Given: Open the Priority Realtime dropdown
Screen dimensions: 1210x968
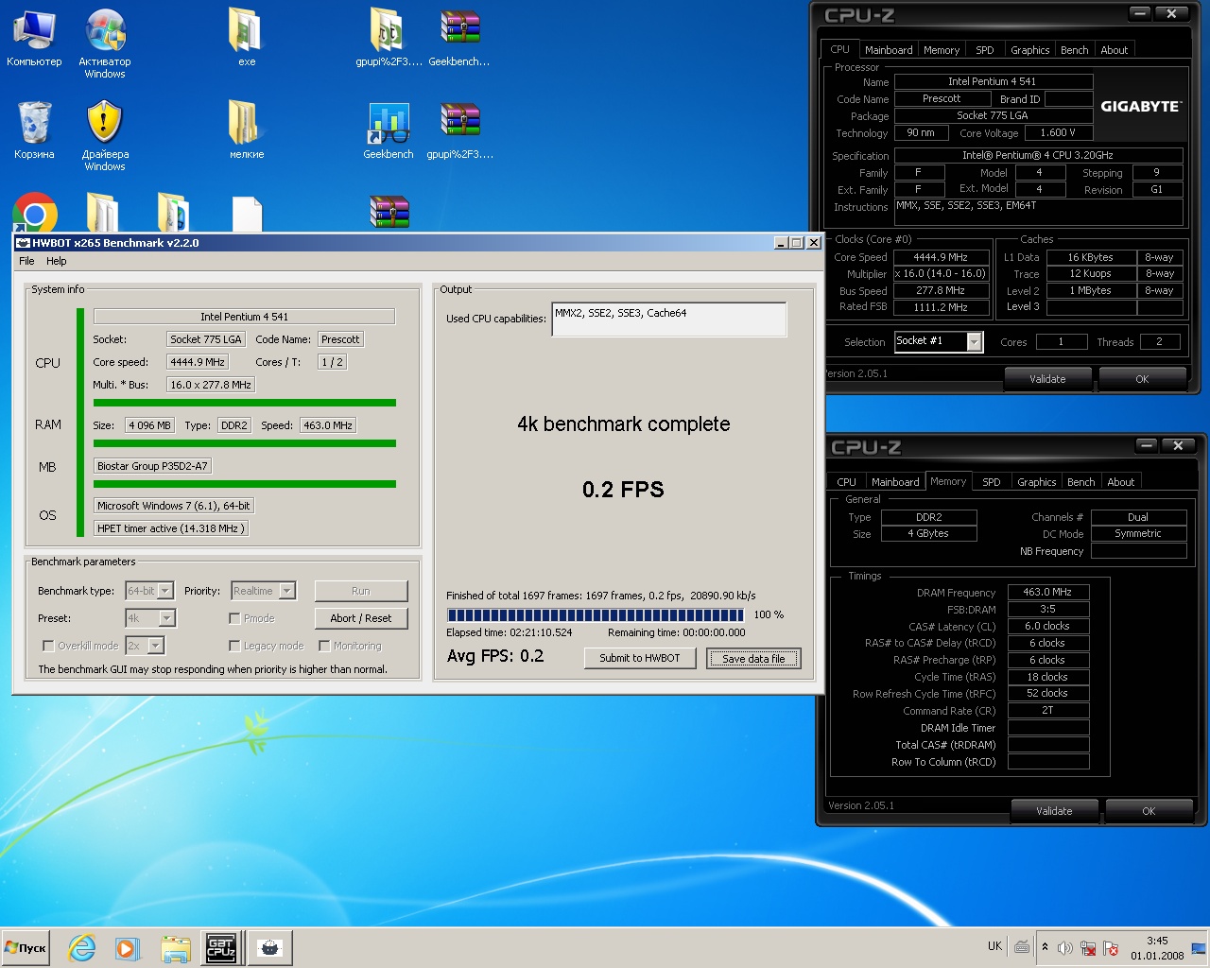Looking at the screenshot, I should [287, 591].
